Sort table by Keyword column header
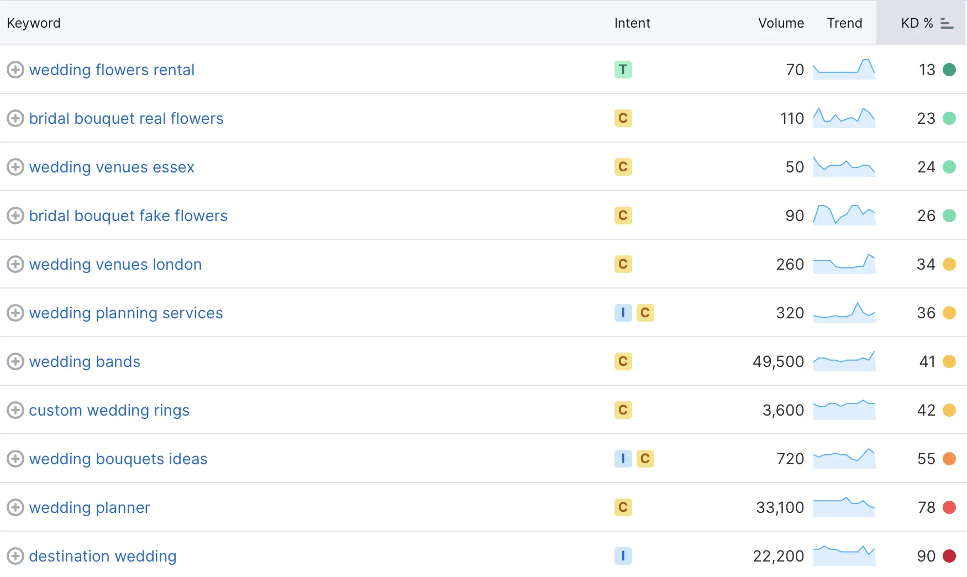 coord(34,23)
